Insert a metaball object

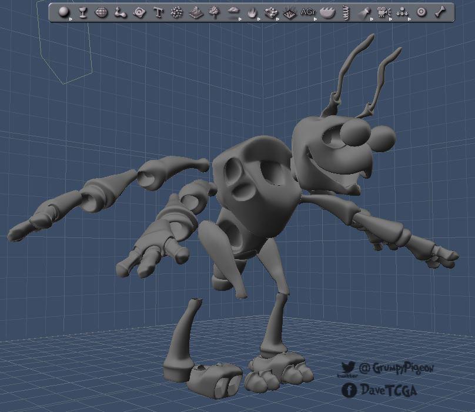121,13
